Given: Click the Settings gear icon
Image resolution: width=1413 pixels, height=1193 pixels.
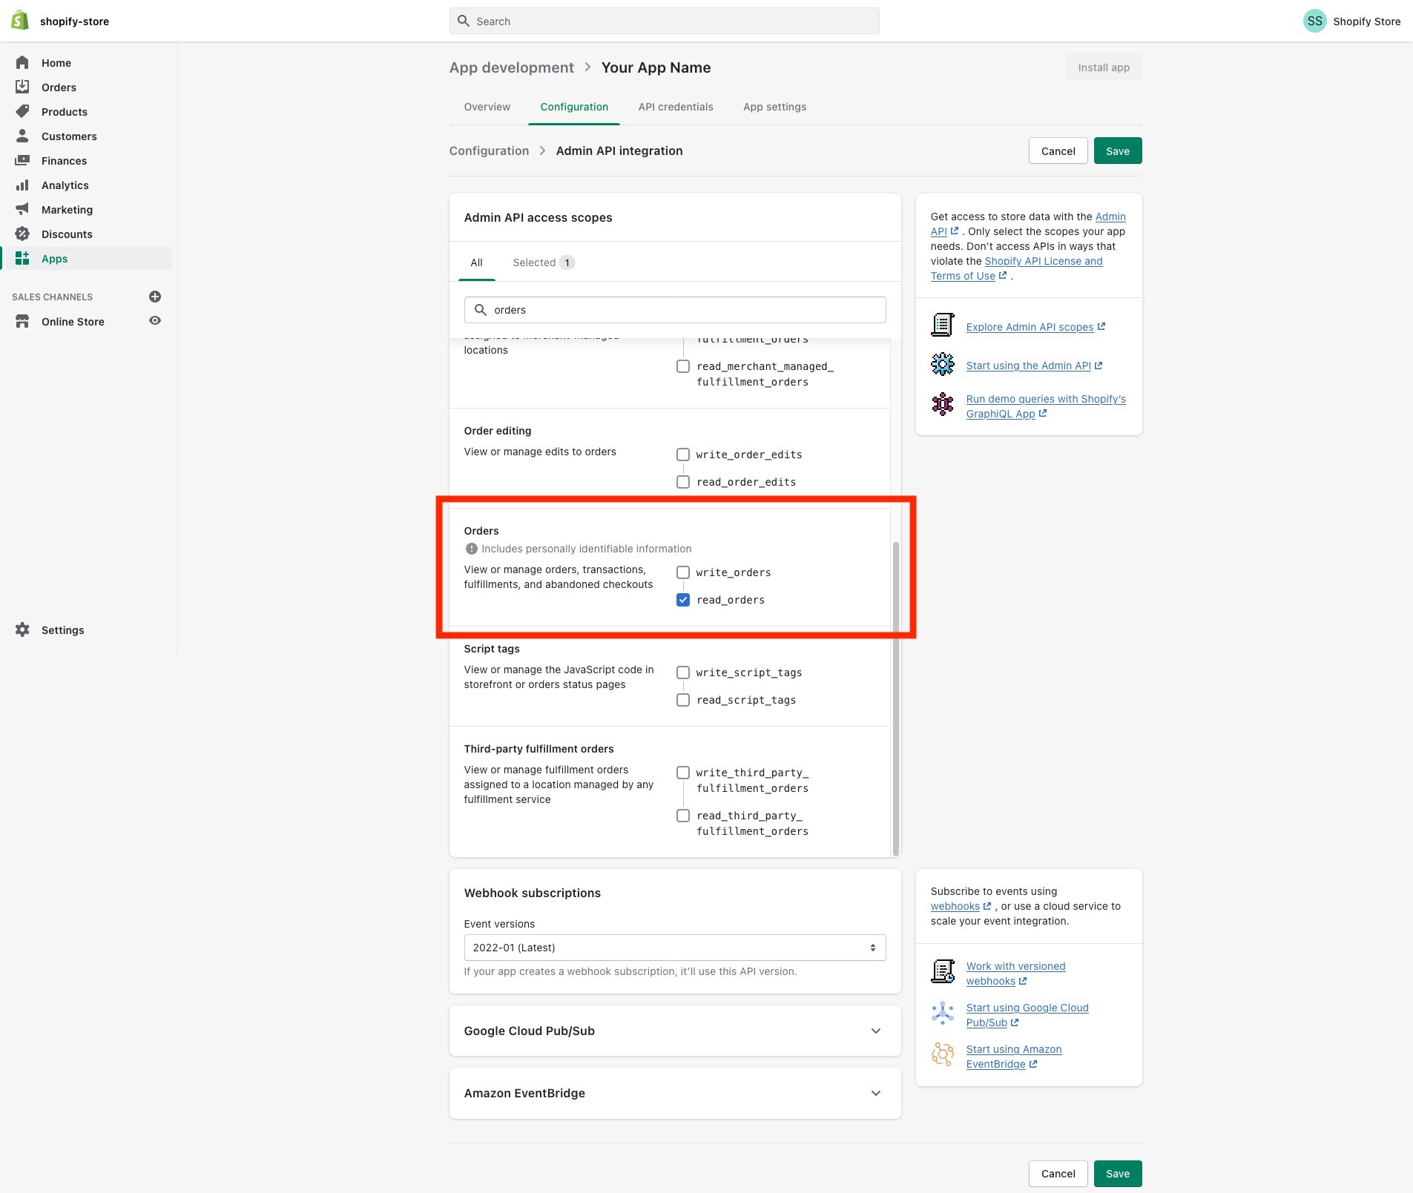Looking at the screenshot, I should click(x=22, y=630).
